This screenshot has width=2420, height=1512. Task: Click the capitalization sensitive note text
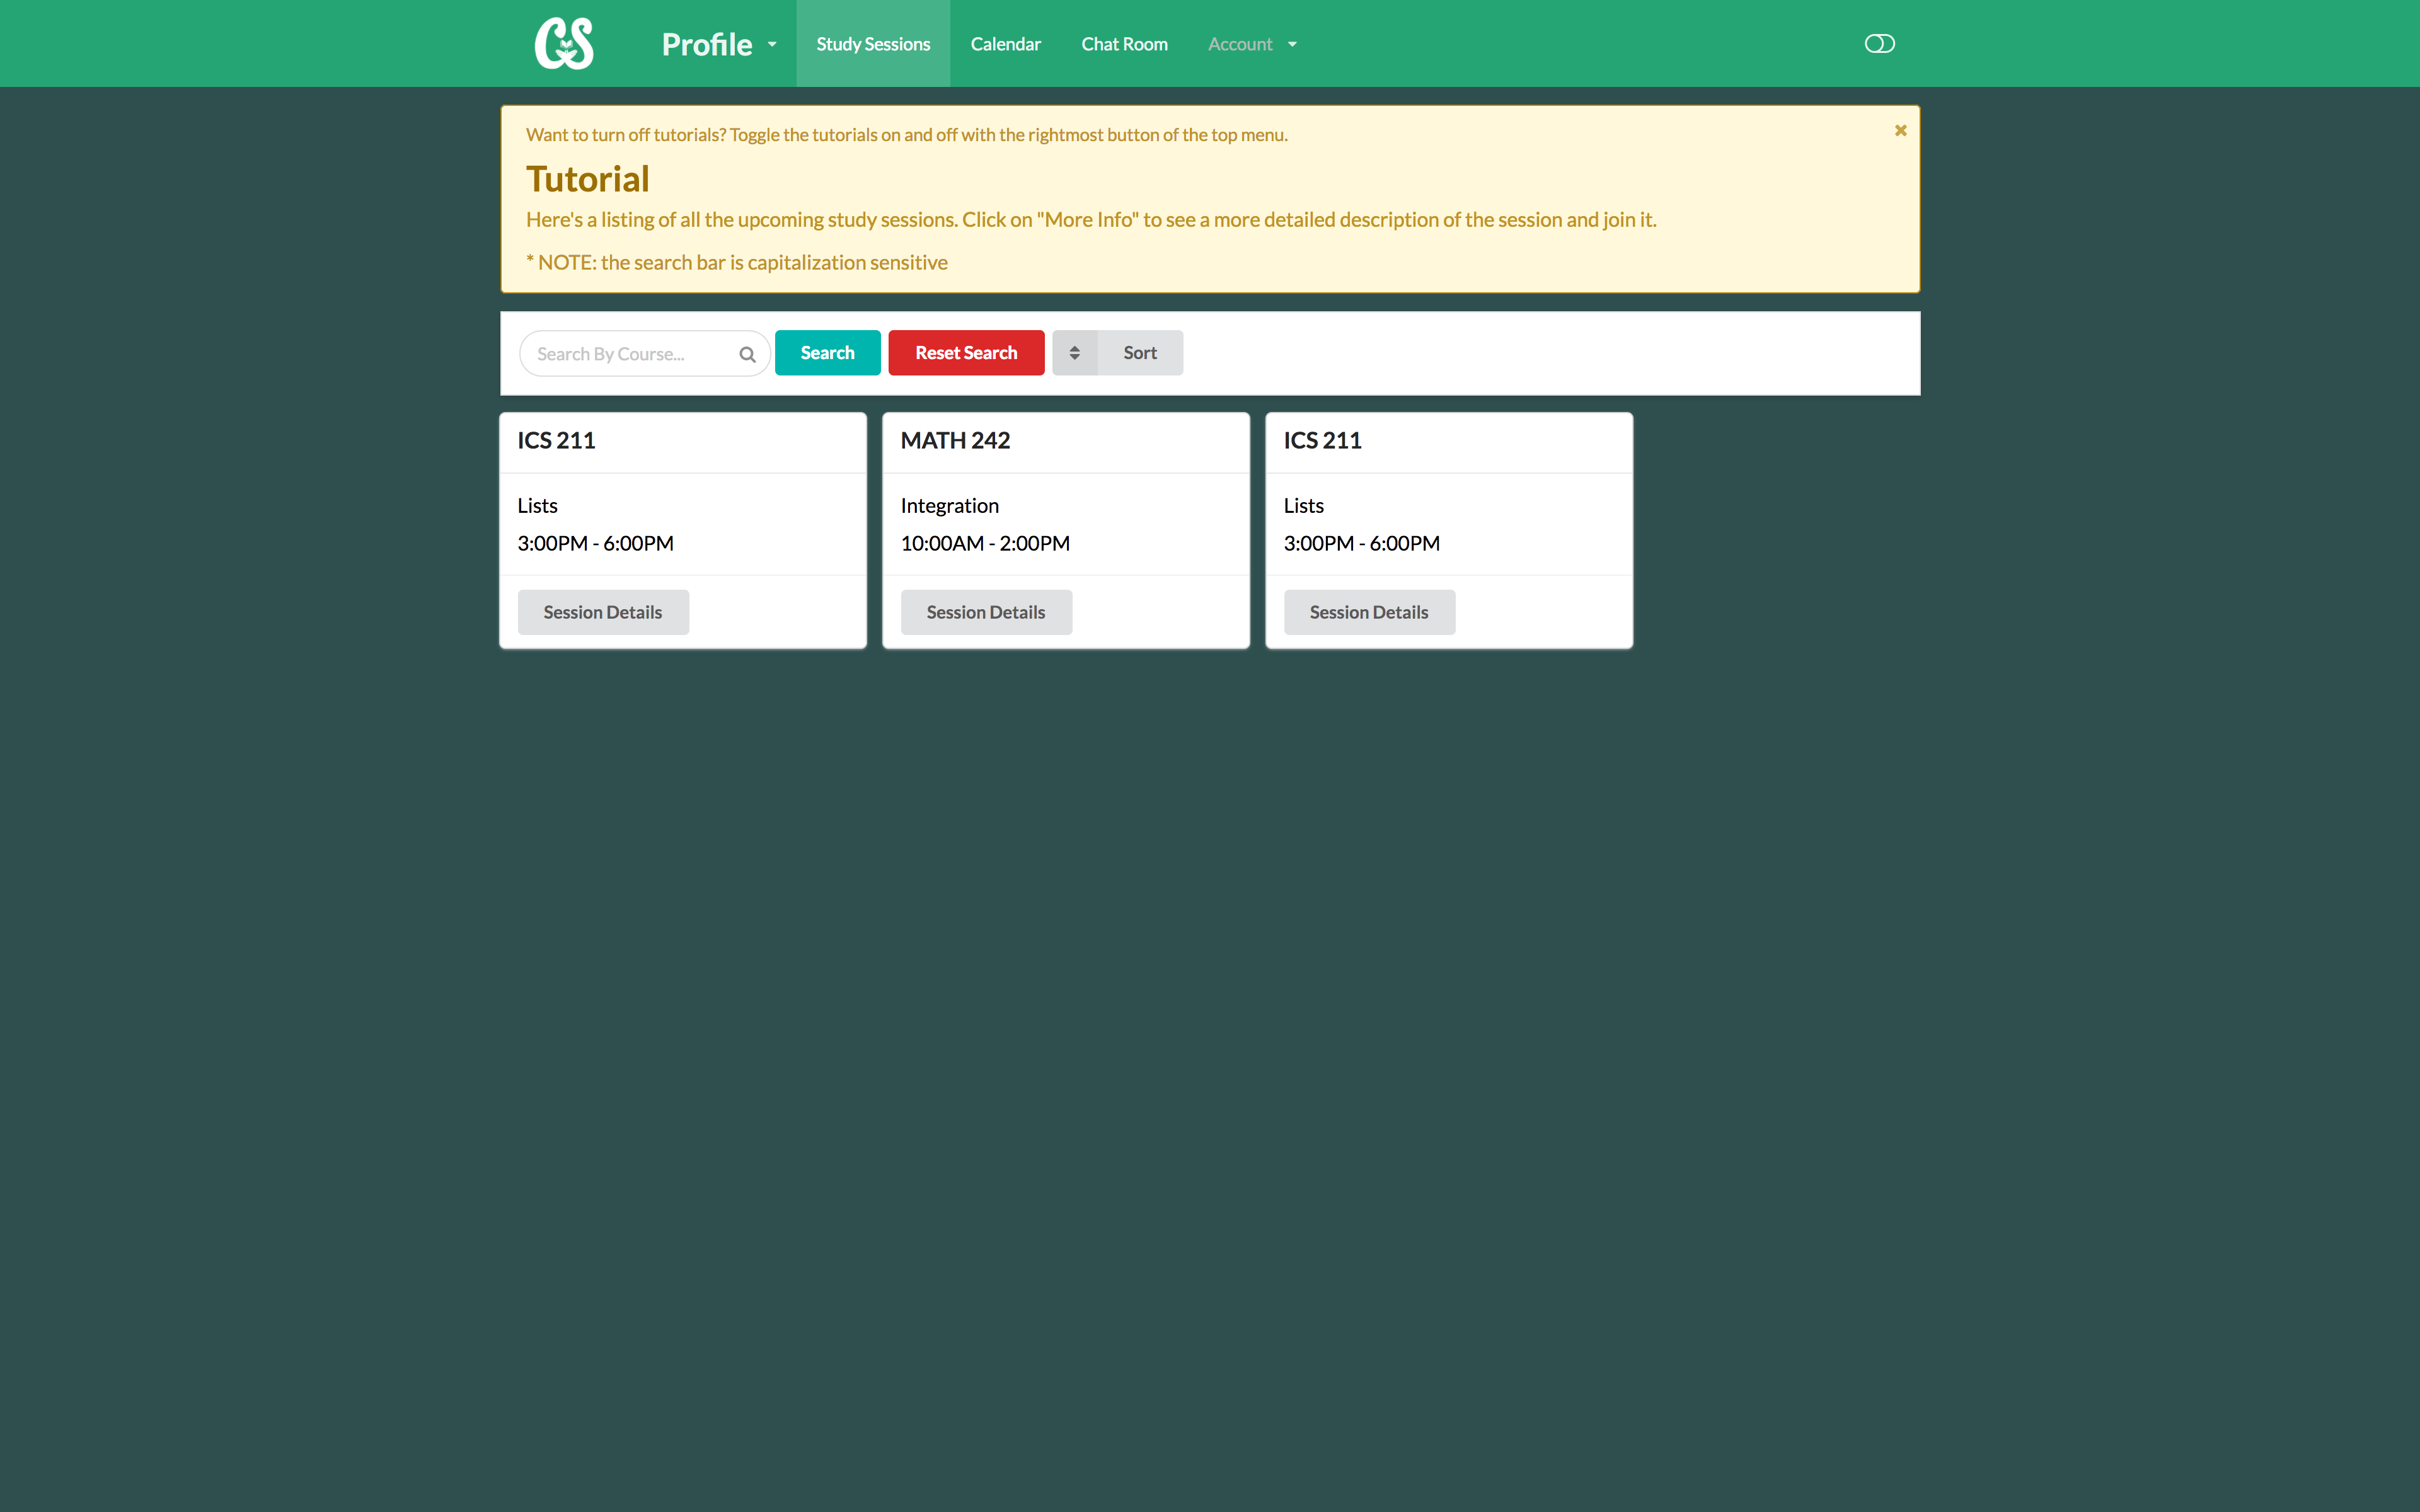[x=737, y=262]
